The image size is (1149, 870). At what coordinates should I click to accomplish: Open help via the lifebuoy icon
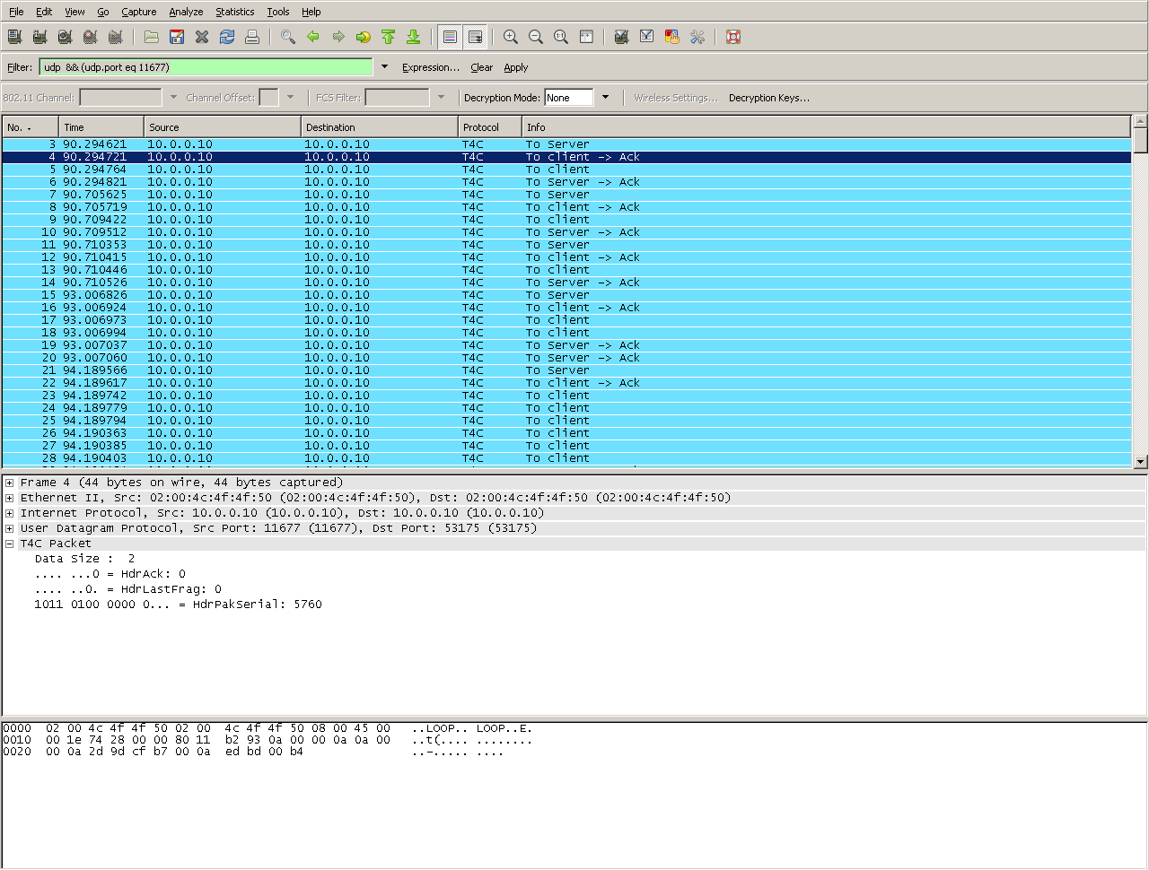click(x=733, y=37)
